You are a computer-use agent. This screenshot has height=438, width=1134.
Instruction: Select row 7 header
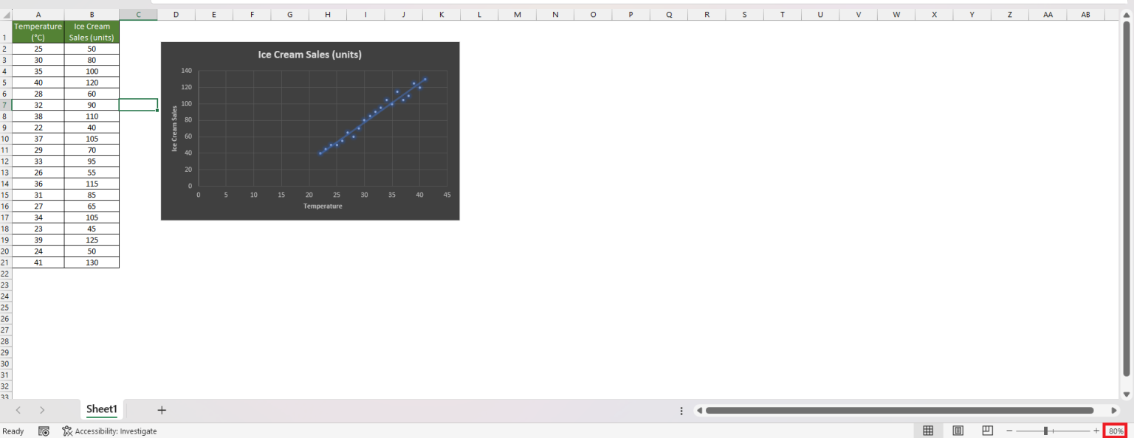5,105
